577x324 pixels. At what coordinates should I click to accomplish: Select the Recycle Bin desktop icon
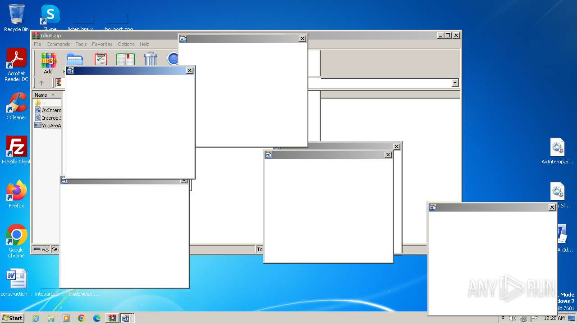(x=16, y=18)
